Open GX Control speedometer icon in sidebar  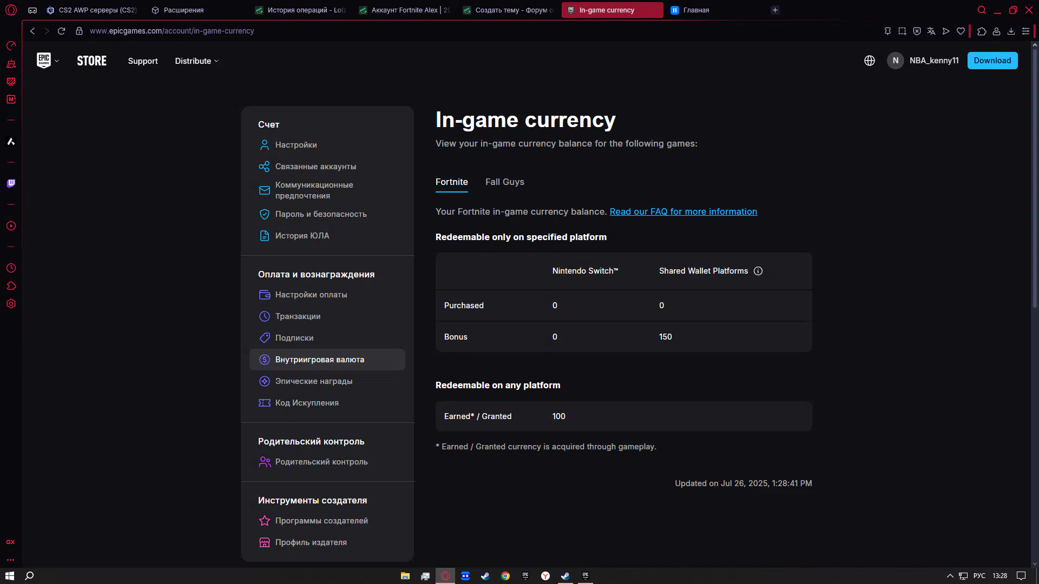11,45
